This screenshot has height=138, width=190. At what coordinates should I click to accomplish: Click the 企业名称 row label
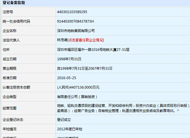coord(9,31)
